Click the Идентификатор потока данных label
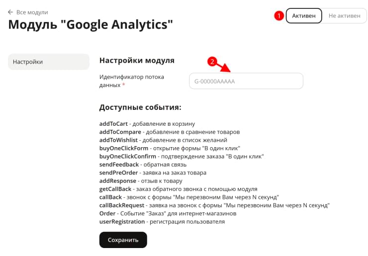 (131, 81)
